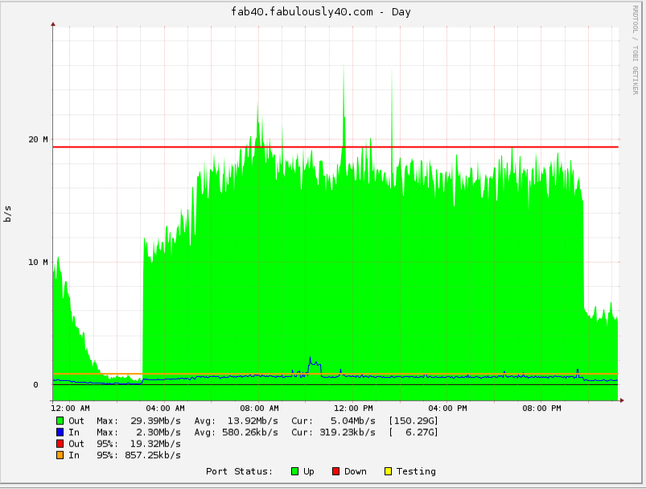Click the Port Status: label
646x489 pixels.
point(240,471)
